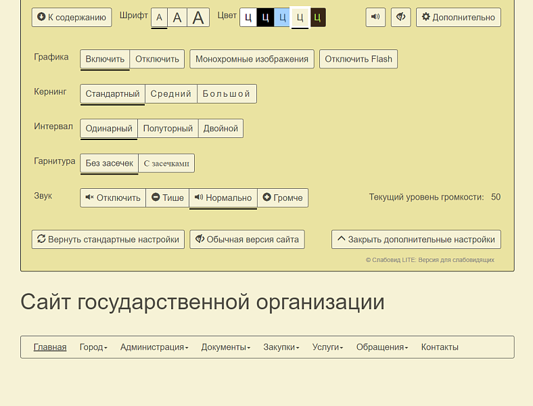Click the crossed-eye images toggle icon

pyautogui.click(x=400, y=17)
